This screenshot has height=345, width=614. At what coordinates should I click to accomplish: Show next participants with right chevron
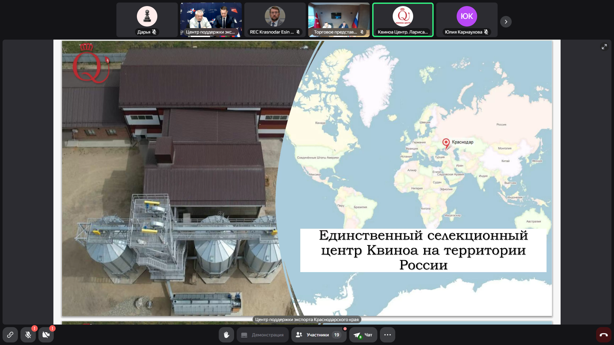coord(506,22)
